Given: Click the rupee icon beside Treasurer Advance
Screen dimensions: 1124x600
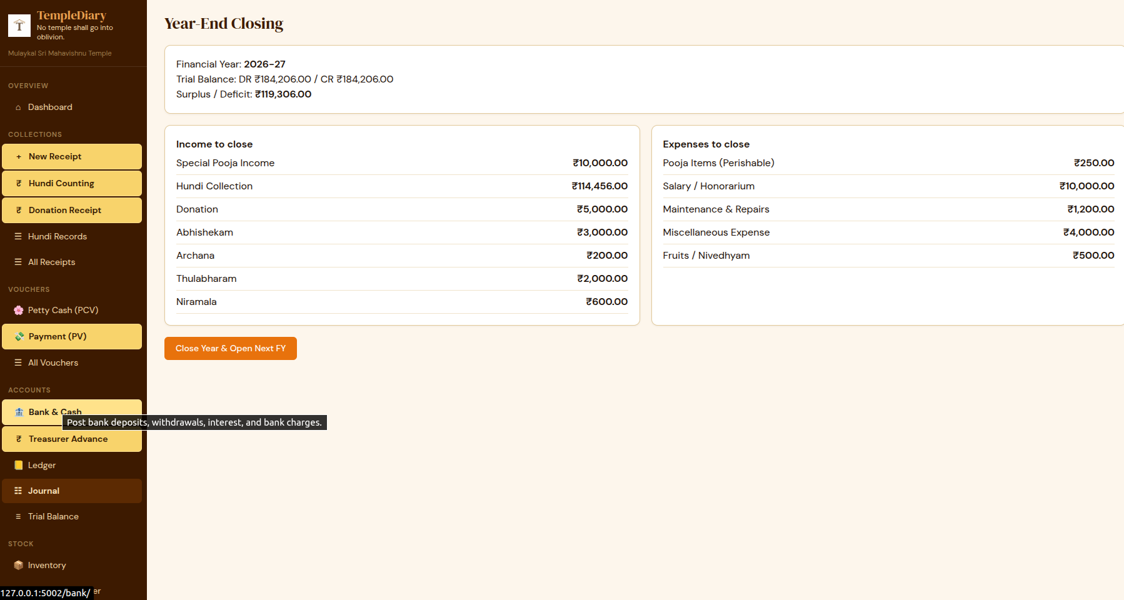Looking at the screenshot, I should tap(19, 439).
